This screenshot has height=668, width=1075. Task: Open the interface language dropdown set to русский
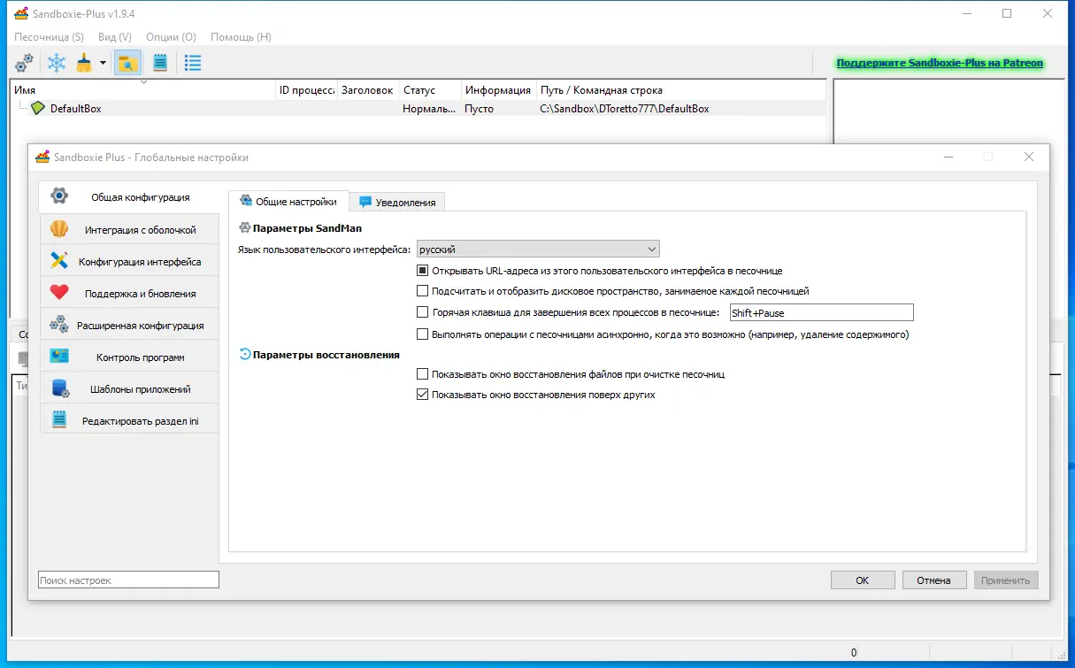tap(538, 250)
